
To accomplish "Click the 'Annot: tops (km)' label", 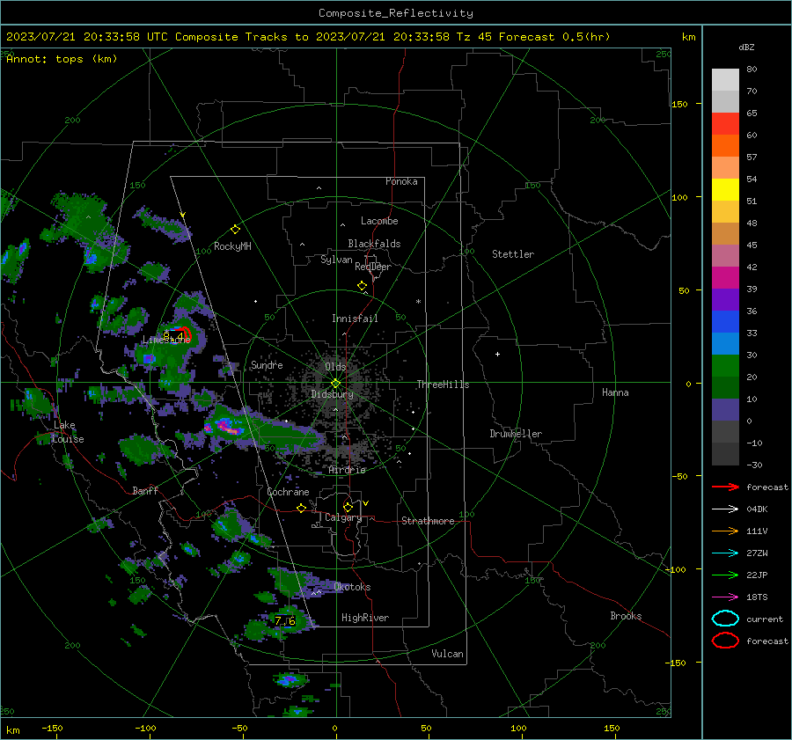I will pos(62,59).
